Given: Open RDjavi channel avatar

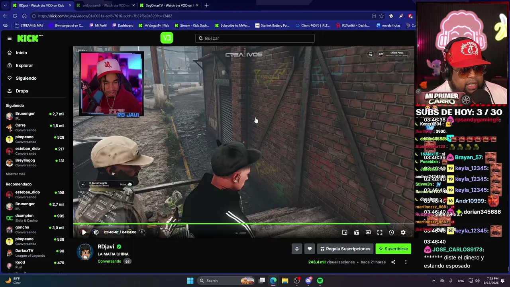Looking at the screenshot, I should tap(85, 252).
